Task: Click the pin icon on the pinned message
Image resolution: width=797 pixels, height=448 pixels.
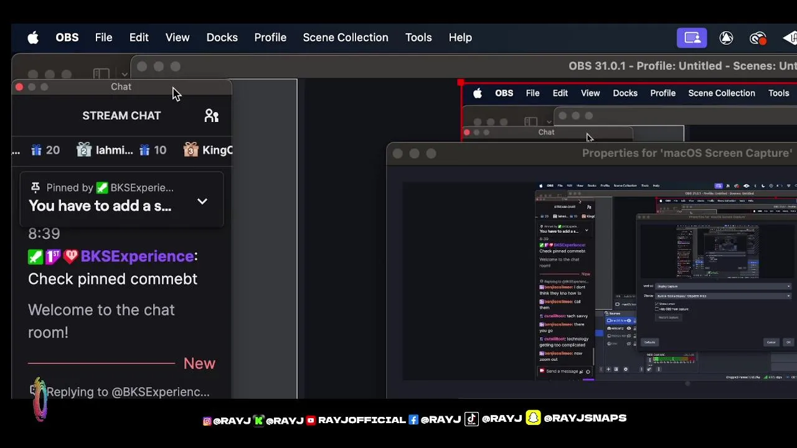Action: [x=35, y=187]
